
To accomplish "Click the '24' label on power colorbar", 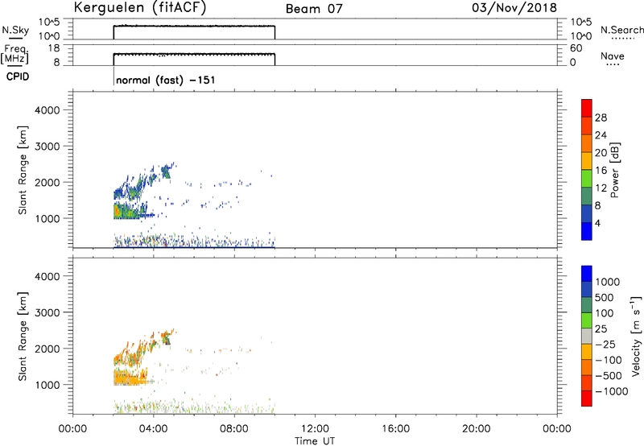I will coord(601,135).
